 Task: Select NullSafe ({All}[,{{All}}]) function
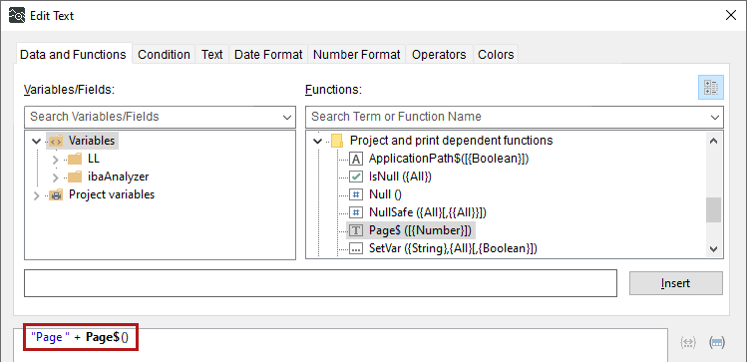(427, 212)
